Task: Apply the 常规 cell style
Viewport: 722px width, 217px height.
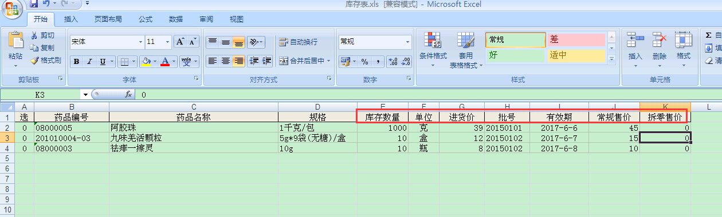Action: (x=515, y=39)
